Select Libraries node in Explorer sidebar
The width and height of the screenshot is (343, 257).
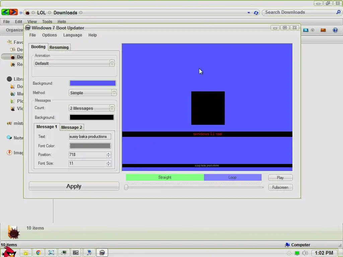coord(9,79)
